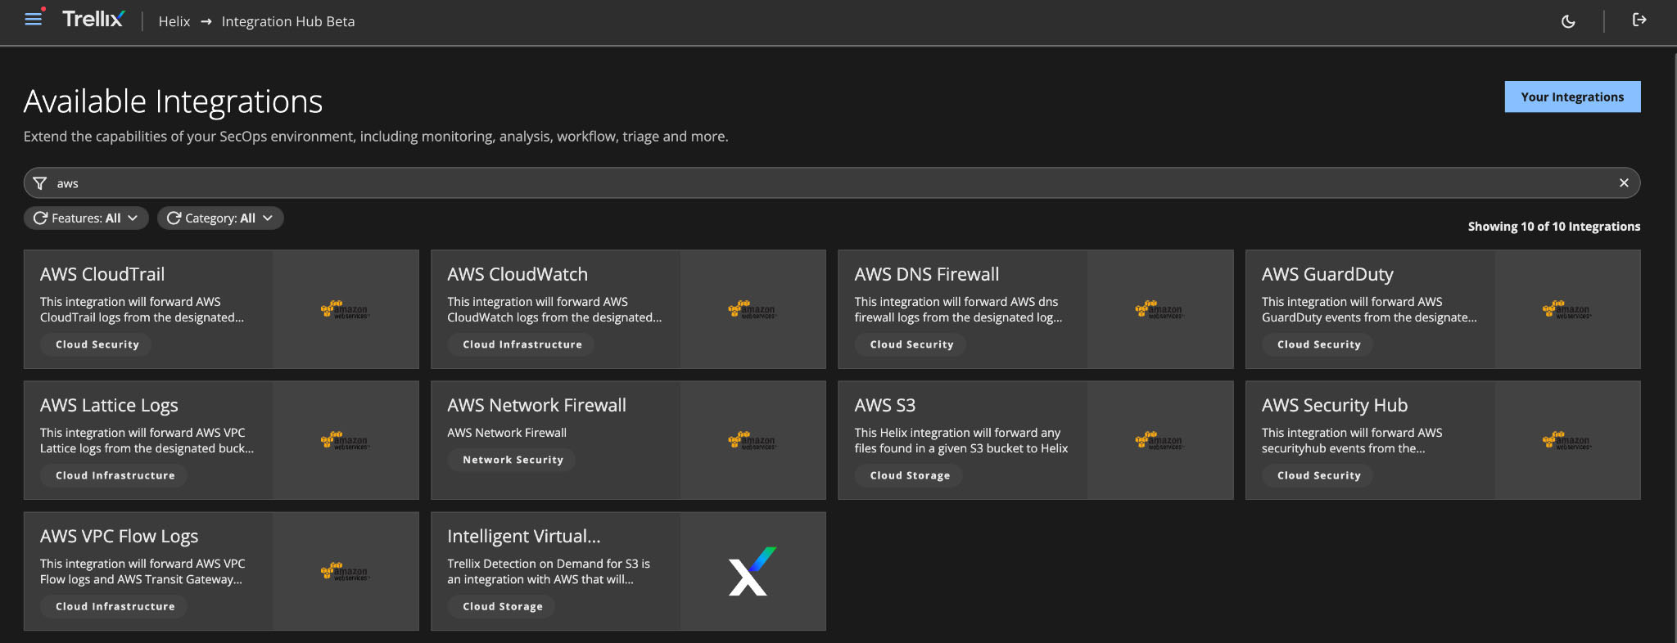1677x643 pixels.
Task: Click Cloud Storage tag on AWS S3
Action: point(909,475)
